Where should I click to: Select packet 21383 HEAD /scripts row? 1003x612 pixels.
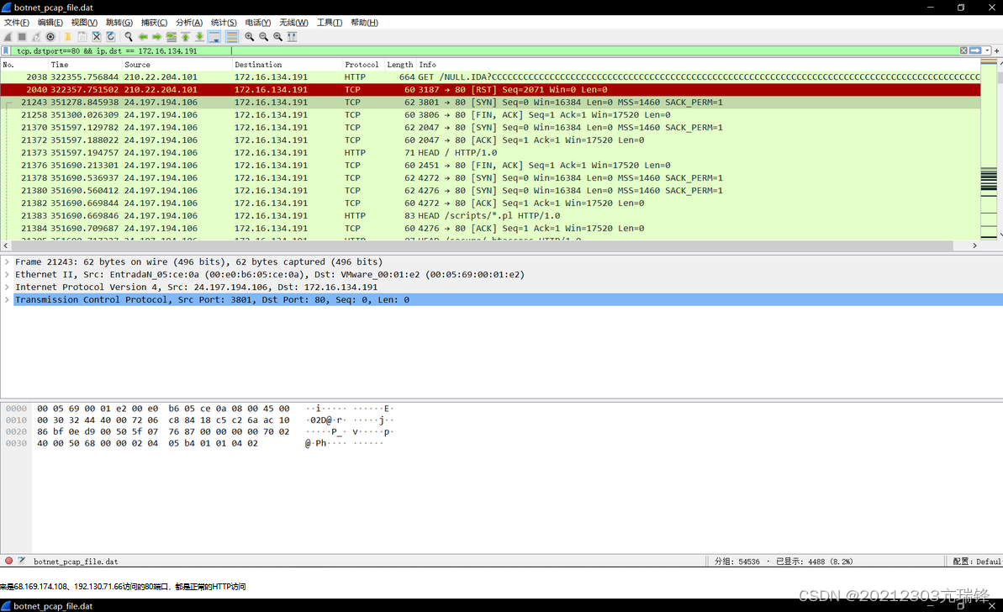click(x=490, y=215)
